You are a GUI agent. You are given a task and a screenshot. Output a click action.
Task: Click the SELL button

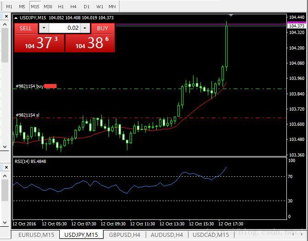click(x=26, y=28)
